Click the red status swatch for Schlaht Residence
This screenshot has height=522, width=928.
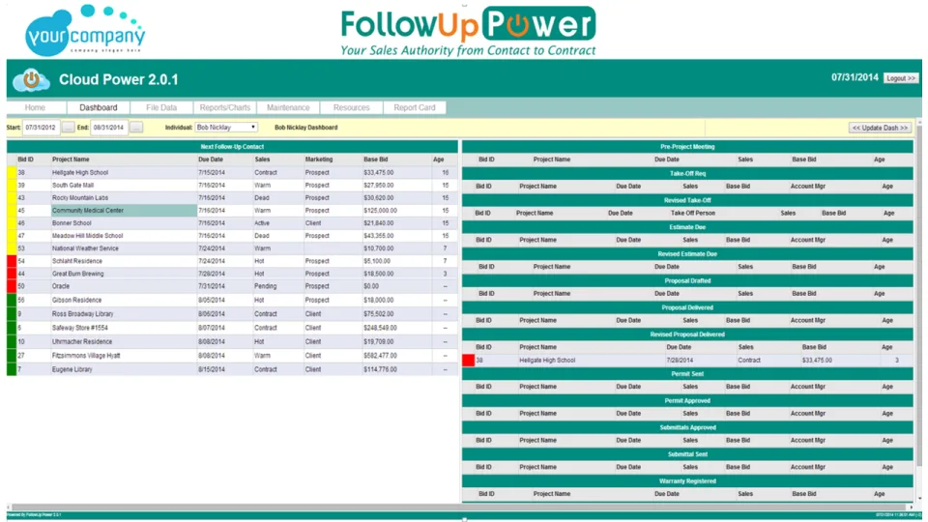[12, 261]
